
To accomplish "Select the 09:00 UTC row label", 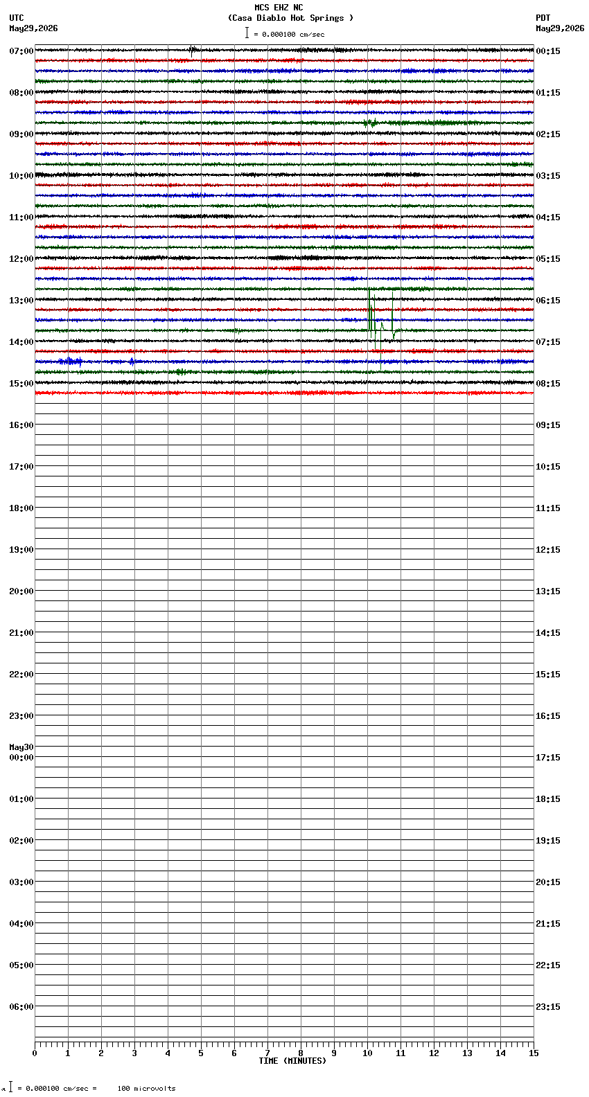I will (21, 134).
